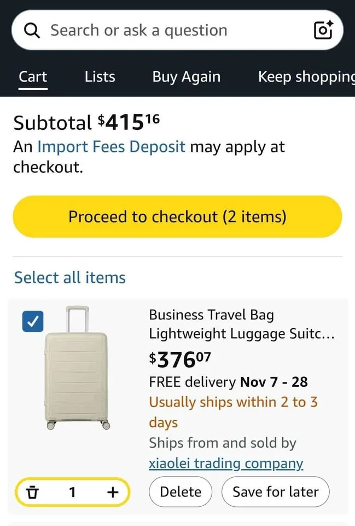Screen dimensions: 355x526
Task: Click Select all items
Action: click(x=69, y=278)
